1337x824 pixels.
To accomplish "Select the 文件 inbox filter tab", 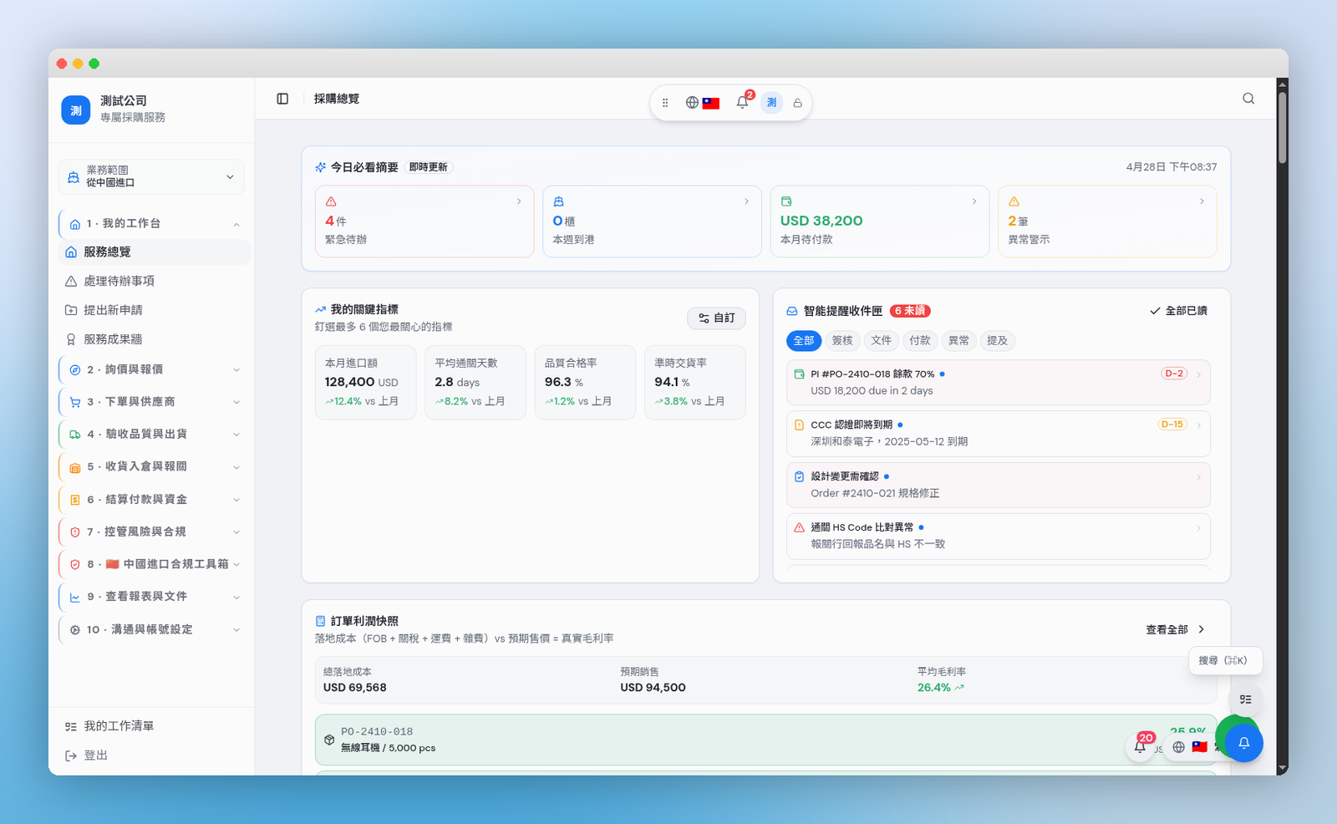I will (881, 340).
